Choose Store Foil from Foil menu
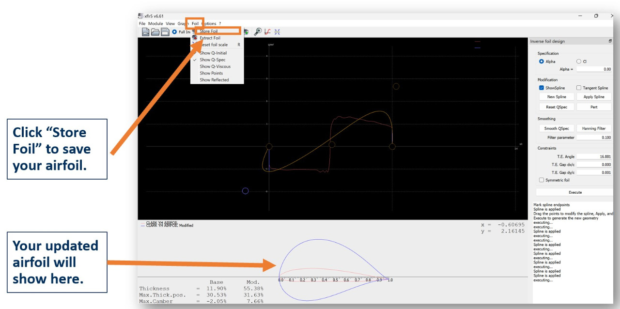 click(x=209, y=31)
